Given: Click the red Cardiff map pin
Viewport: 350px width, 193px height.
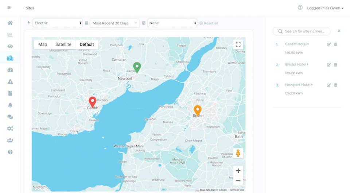Looking at the screenshot, I should point(92,102).
